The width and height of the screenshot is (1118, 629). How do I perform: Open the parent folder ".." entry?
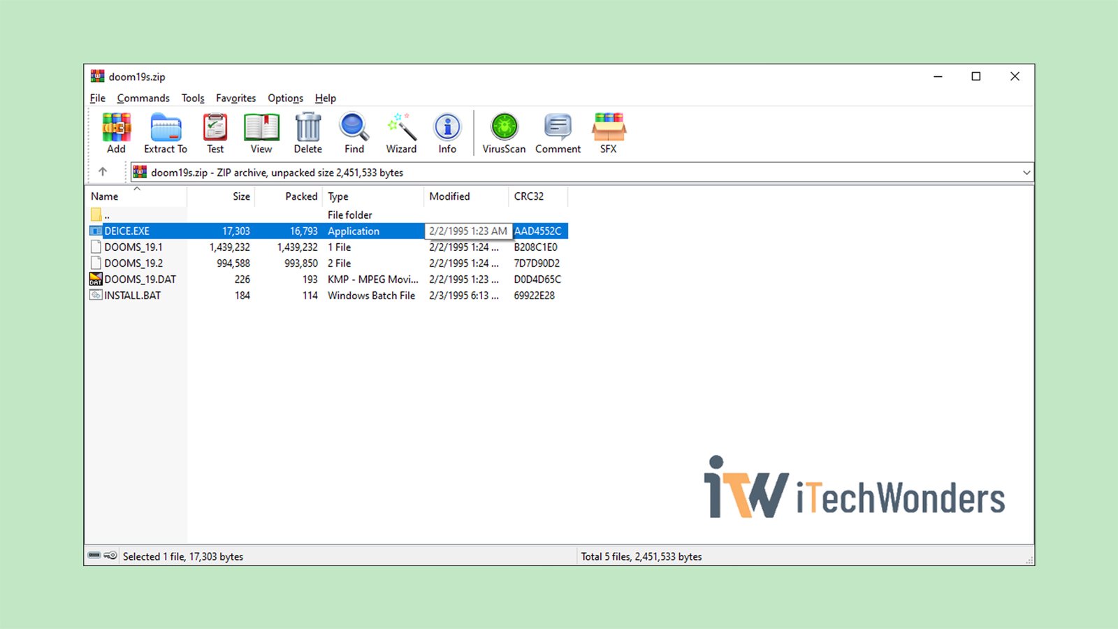(x=106, y=215)
